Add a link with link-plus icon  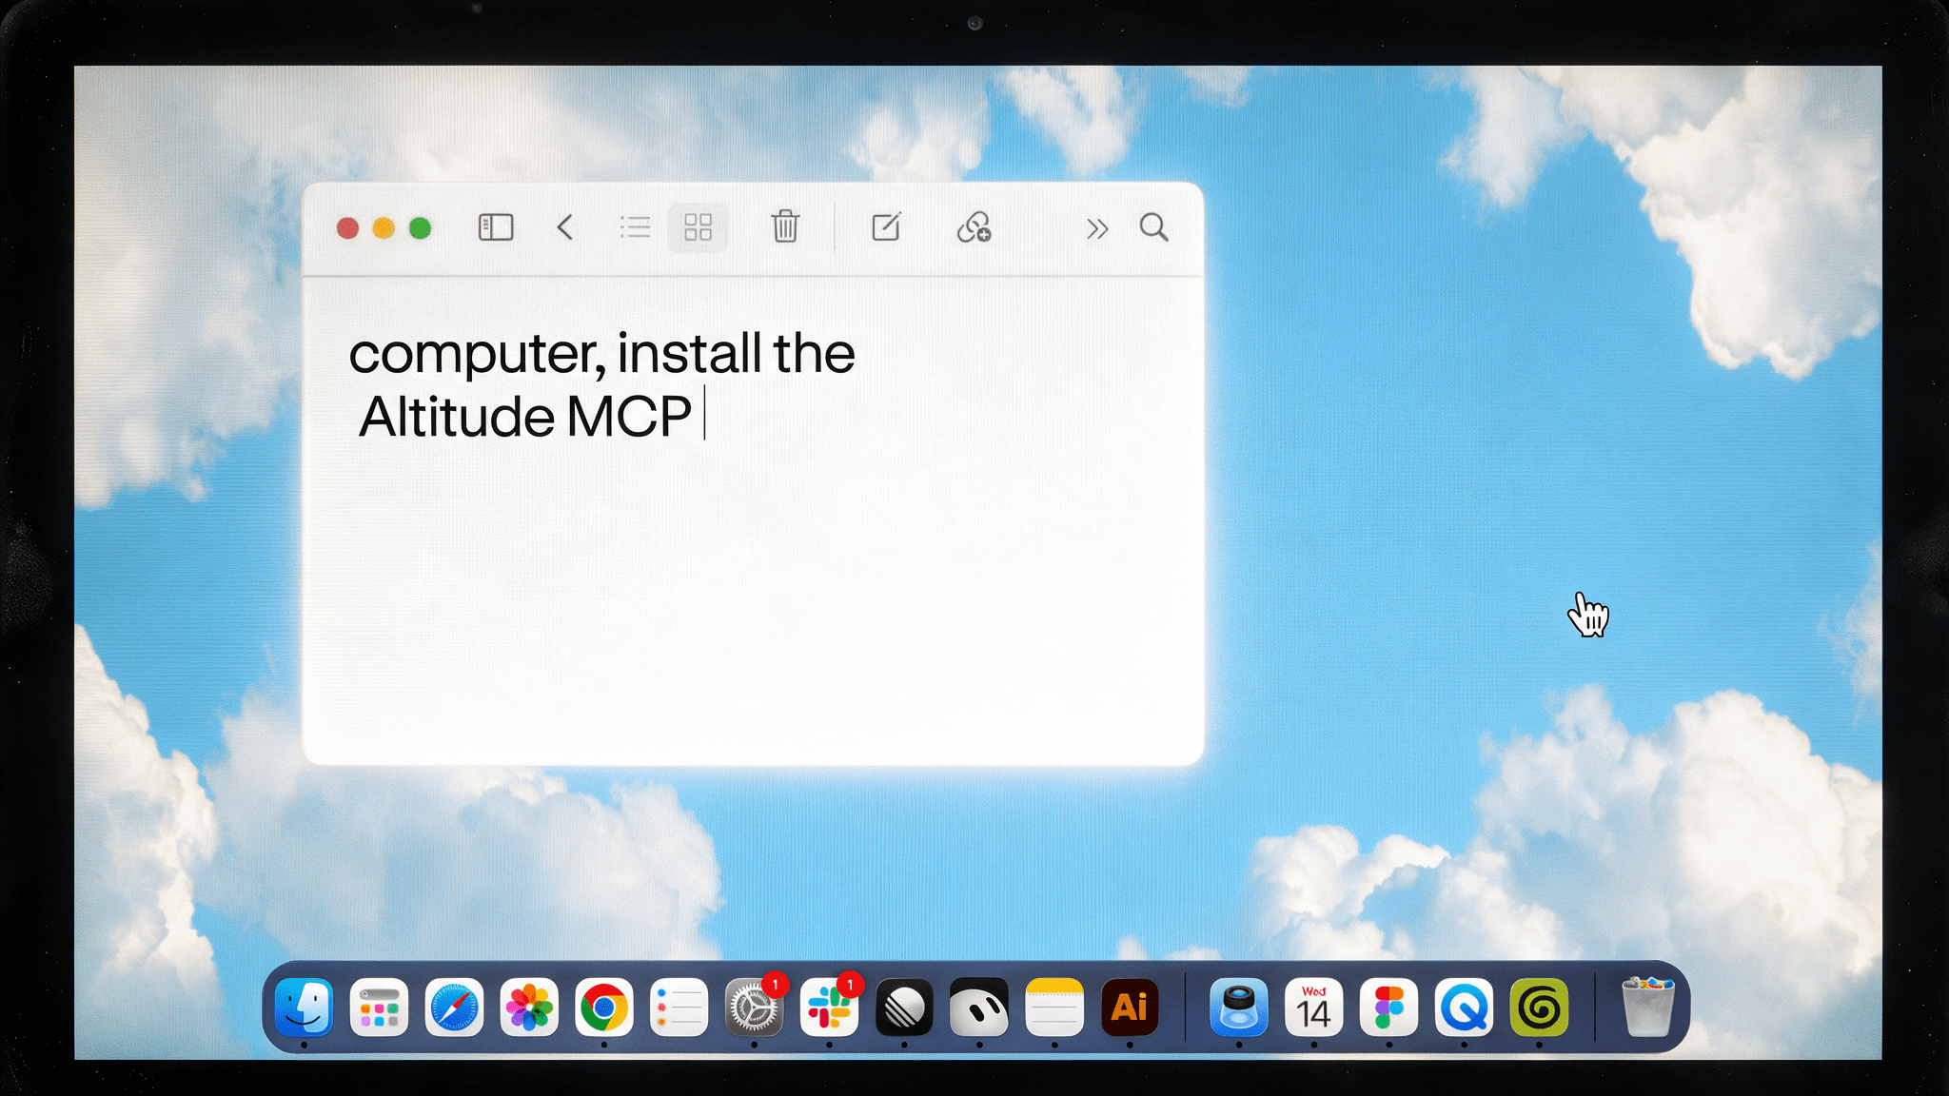pyautogui.click(x=974, y=227)
